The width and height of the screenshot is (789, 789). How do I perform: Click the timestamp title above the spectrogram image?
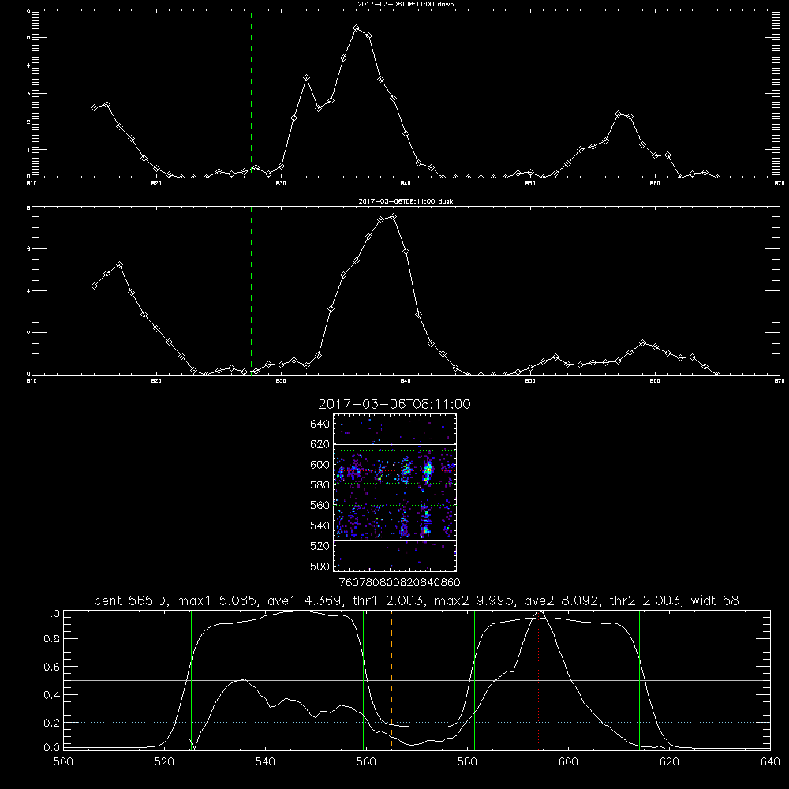pyautogui.click(x=394, y=404)
